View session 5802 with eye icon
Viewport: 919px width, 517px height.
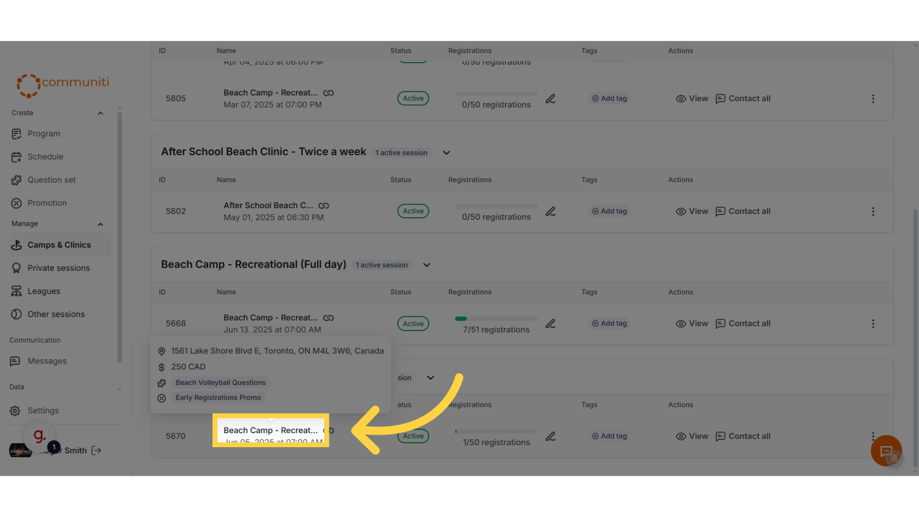click(x=692, y=211)
